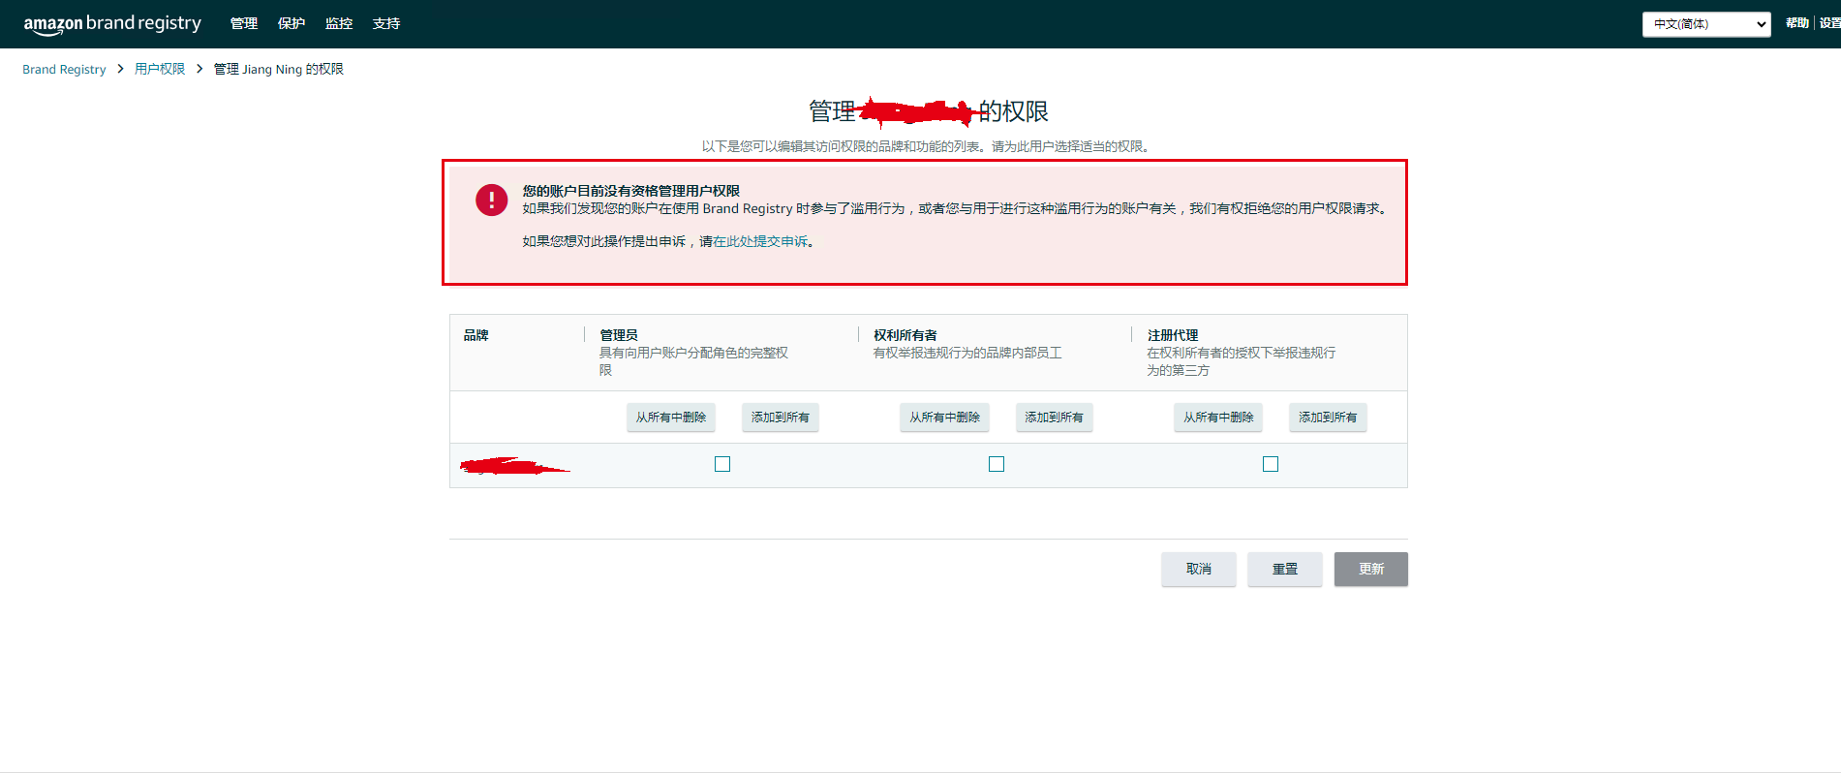Open the 管理 menu in top navigation
This screenshot has height=774, width=1841.
[244, 24]
